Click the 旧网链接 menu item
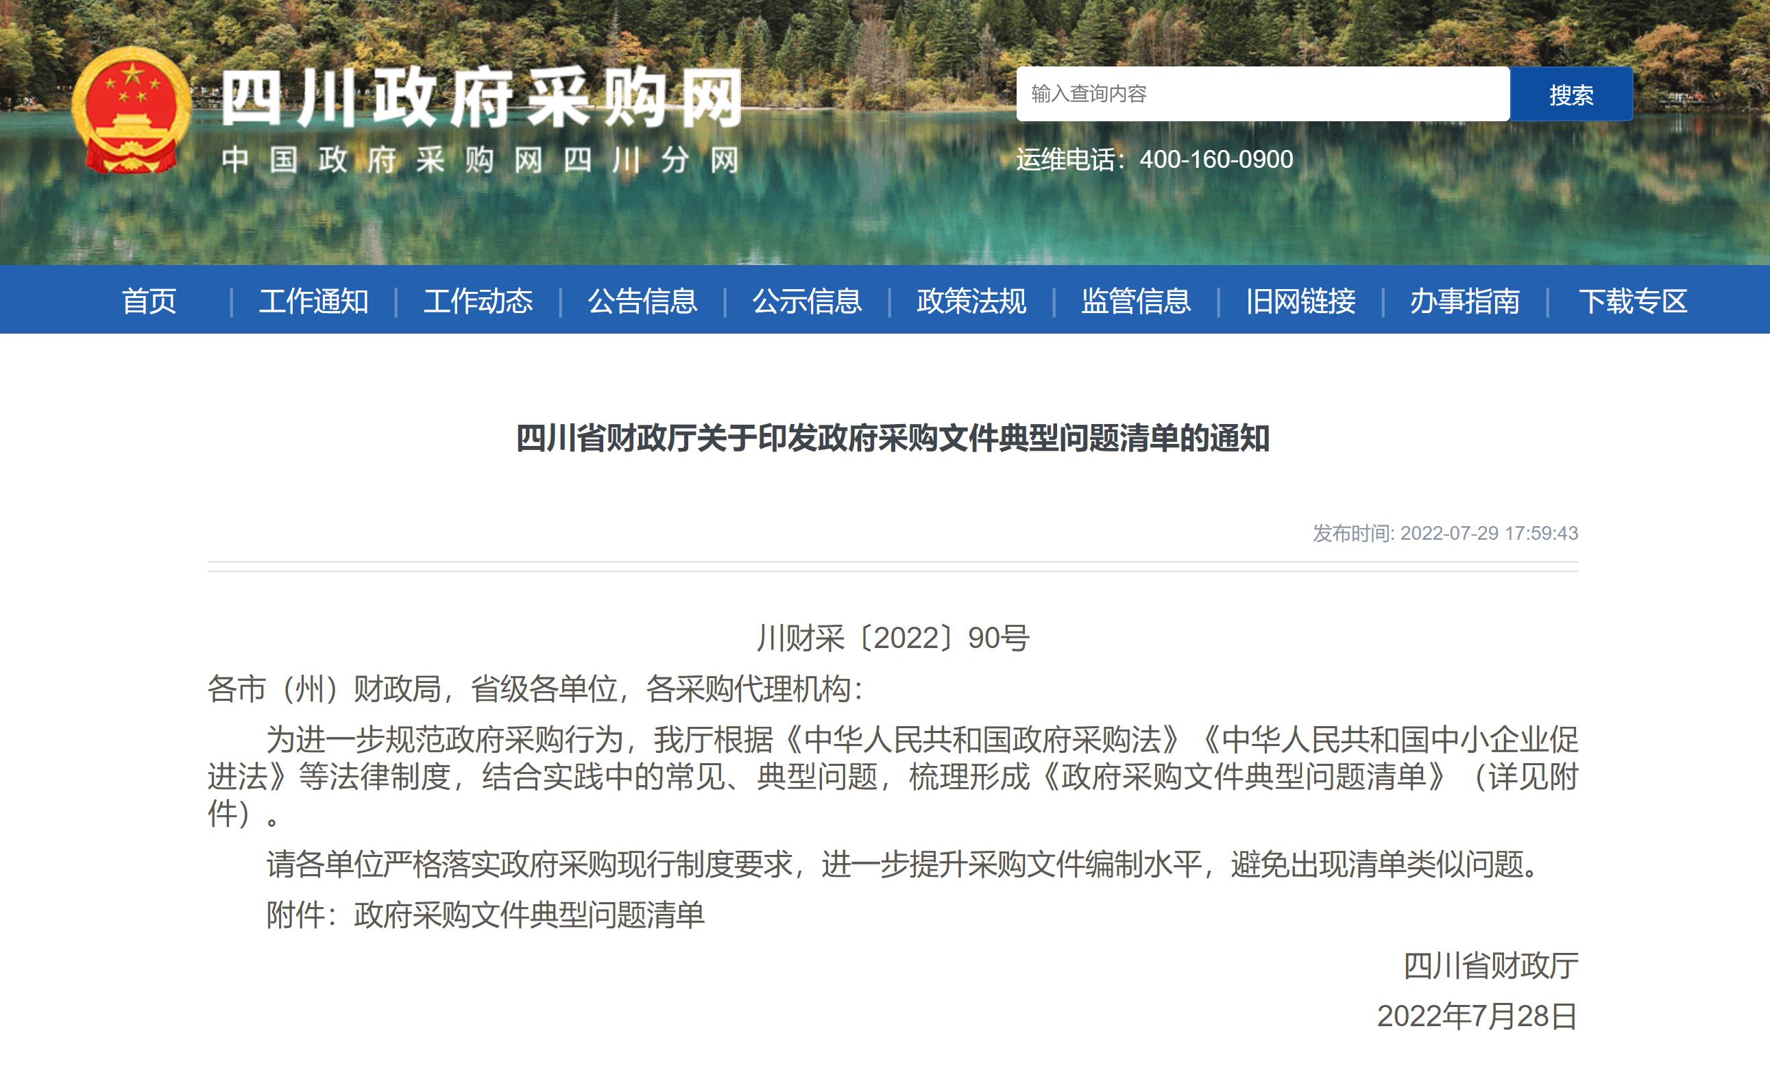The width and height of the screenshot is (1770, 1081). click(x=1300, y=301)
